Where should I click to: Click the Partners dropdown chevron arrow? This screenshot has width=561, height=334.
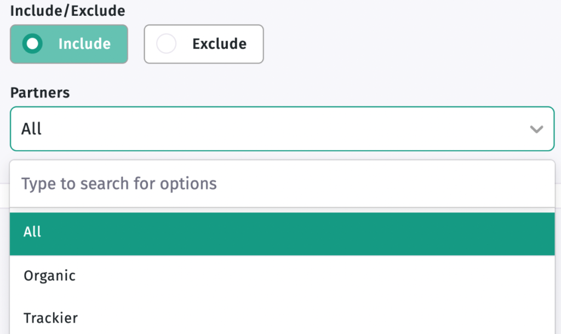click(x=536, y=129)
